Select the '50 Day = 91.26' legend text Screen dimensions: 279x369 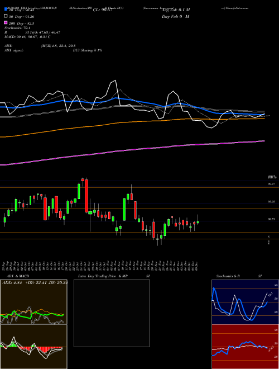[21, 16]
